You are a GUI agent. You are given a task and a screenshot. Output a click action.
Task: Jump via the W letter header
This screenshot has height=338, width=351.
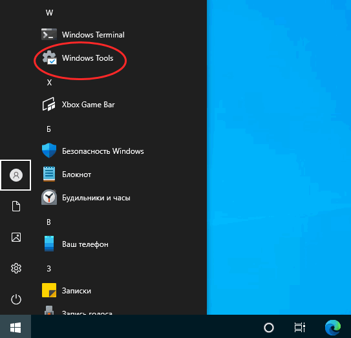[49, 13]
